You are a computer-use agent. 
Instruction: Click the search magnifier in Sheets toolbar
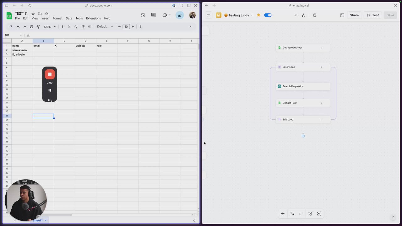pos(11,27)
